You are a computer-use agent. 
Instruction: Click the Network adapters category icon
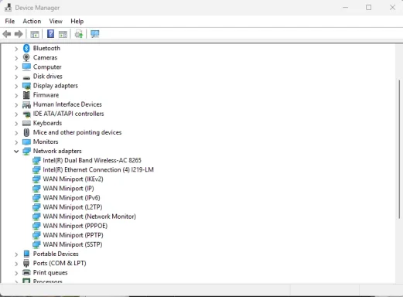(26, 152)
